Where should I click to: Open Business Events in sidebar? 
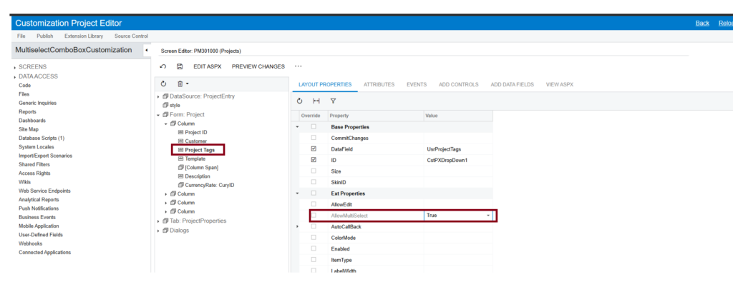click(x=37, y=217)
